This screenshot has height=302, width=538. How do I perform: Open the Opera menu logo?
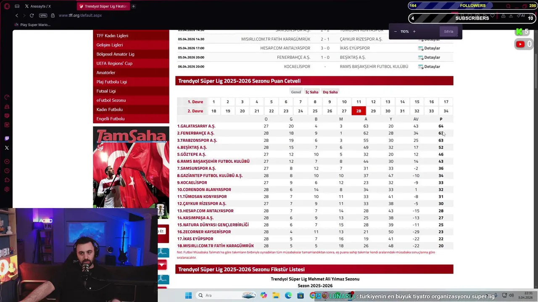[x=7, y=6]
